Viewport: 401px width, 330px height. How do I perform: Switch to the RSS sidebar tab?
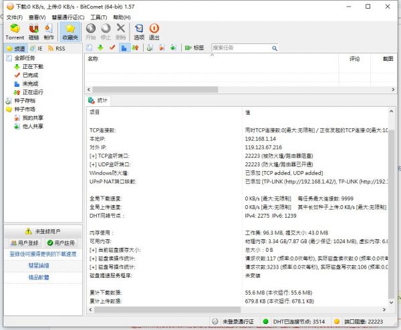tap(57, 49)
